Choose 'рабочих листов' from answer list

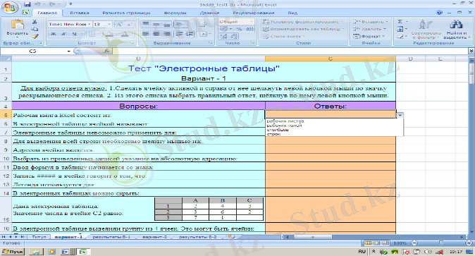(x=285, y=121)
